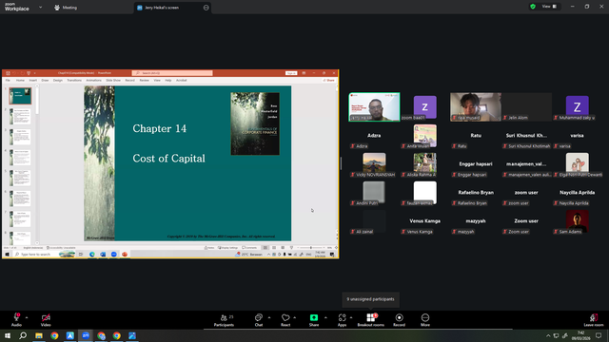Select the raja musaid video tile

pyautogui.click(x=476, y=107)
